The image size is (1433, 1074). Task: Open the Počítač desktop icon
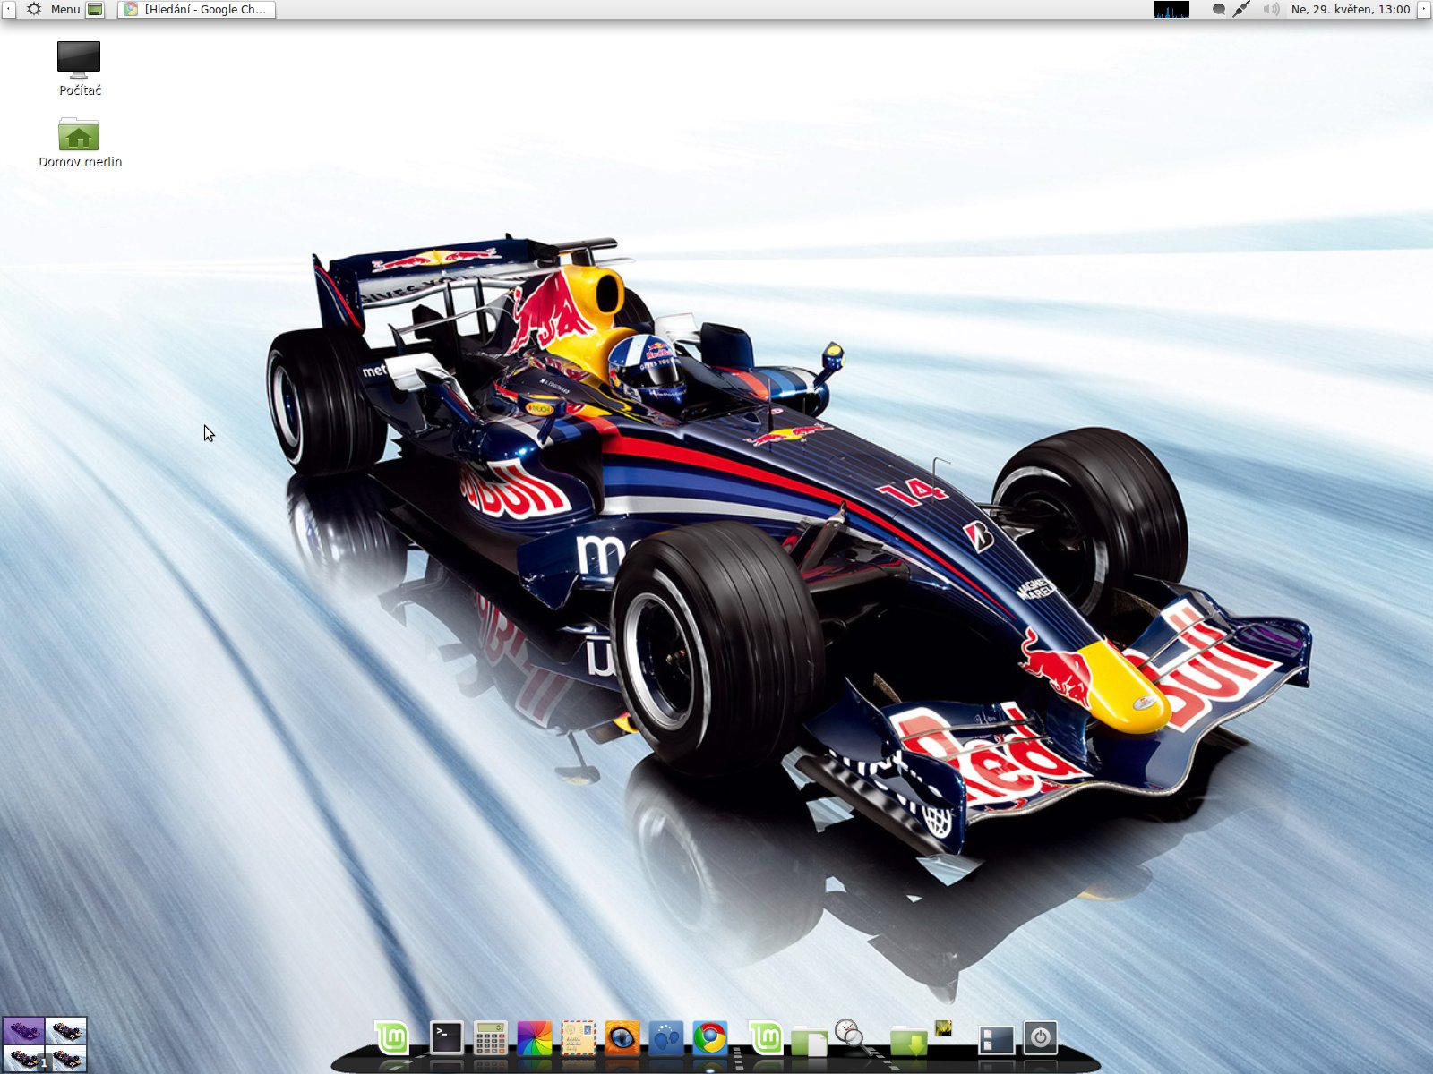point(80,68)
